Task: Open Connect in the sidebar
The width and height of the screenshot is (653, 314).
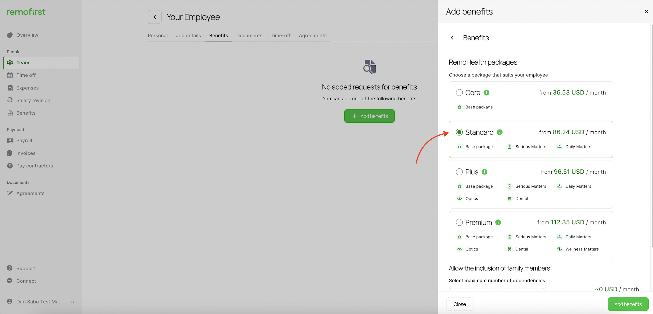Action: [41, 281]
